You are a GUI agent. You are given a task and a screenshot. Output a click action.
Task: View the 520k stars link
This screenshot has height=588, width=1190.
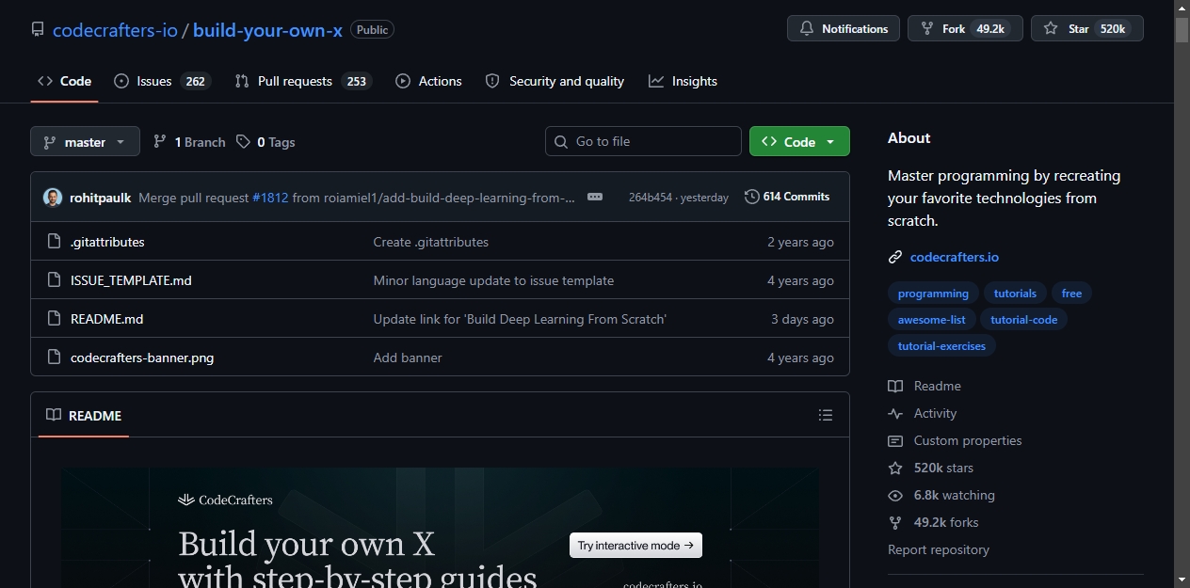point(931,468)
